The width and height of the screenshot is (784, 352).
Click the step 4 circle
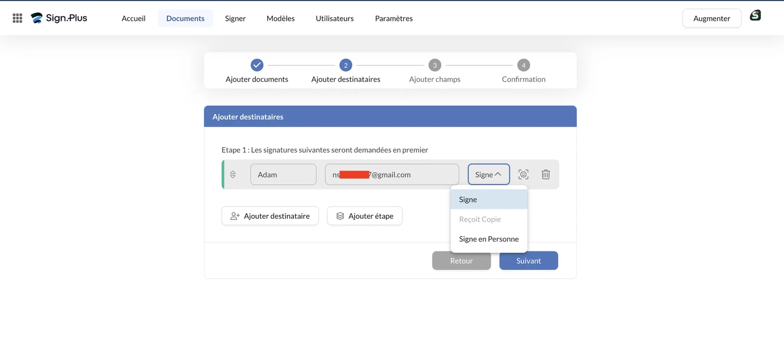524,65
